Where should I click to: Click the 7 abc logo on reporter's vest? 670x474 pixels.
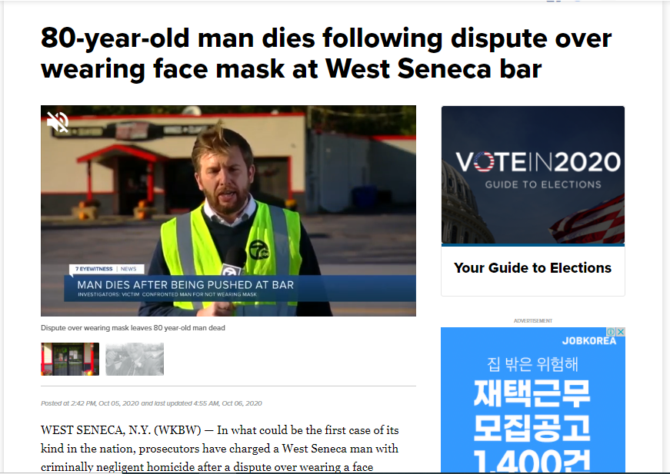pos(259,250)
